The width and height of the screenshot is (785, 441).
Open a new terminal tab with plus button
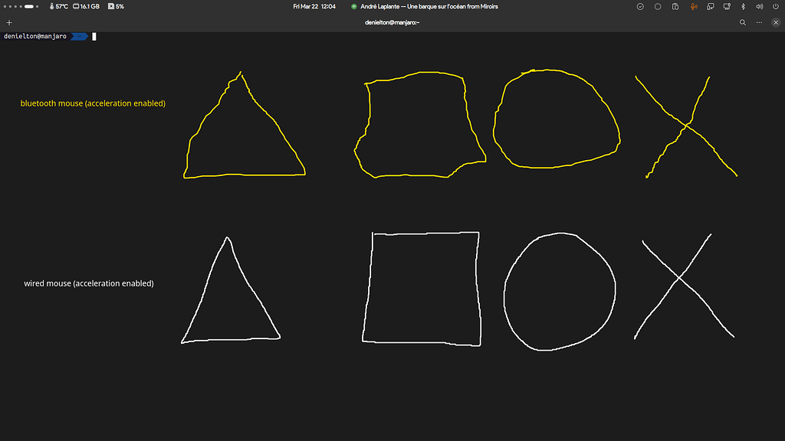[9, 23]
